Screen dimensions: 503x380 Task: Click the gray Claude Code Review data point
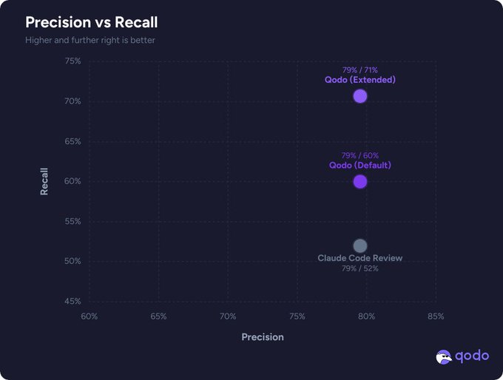coord(360,245)
